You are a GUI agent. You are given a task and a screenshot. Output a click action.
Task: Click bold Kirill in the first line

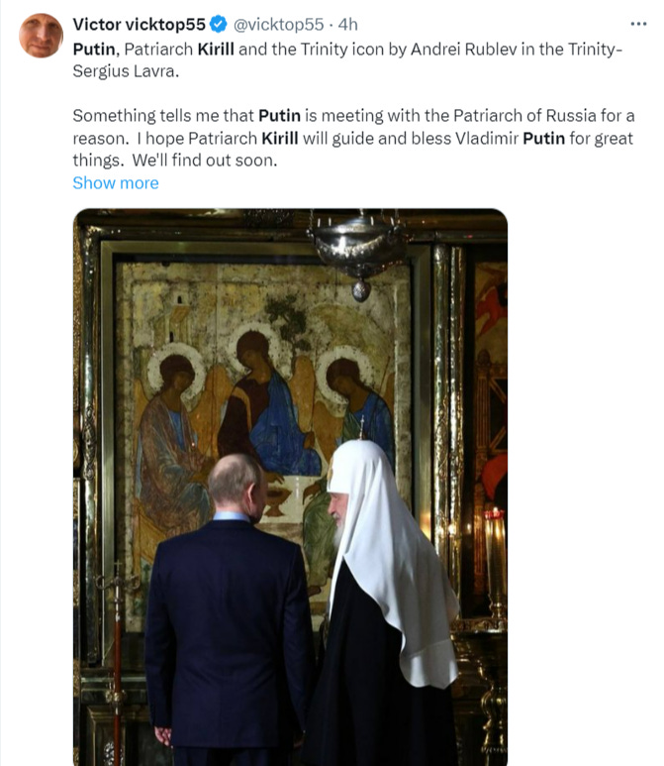(216, 49)
